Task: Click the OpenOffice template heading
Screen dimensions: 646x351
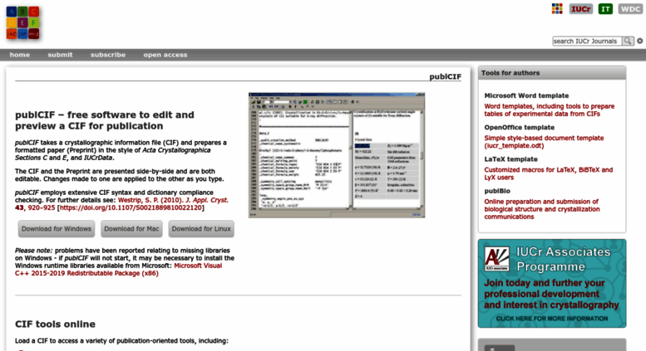Action: (x=520, y=128)
